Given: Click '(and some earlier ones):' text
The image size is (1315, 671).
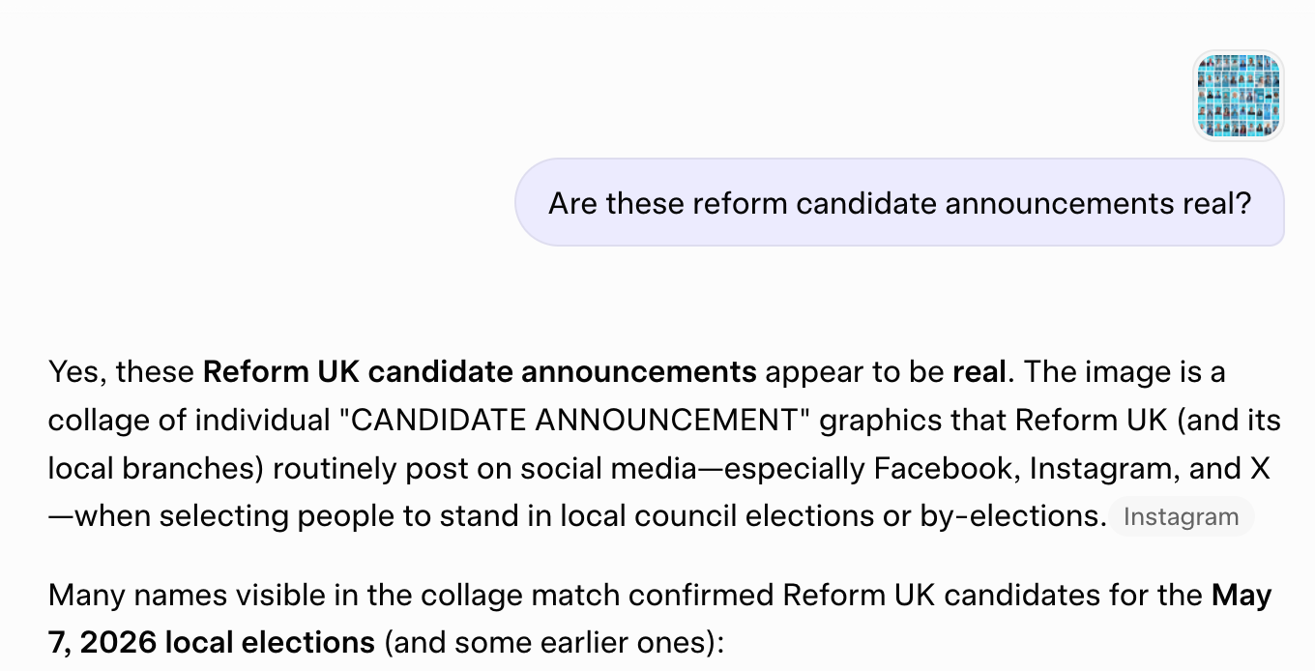Looking at the screenshot, I should [x=553, y=642].
